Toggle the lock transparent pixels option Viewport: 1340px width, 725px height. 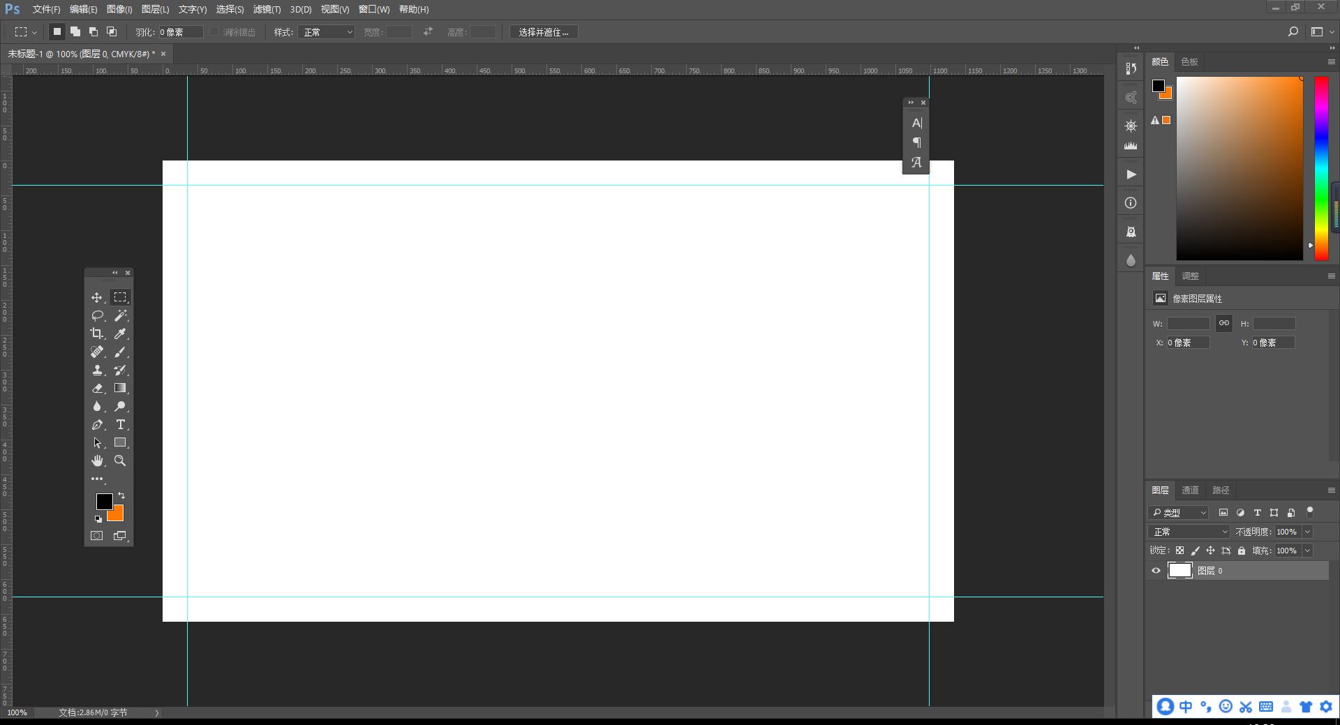click(1179, 550)
